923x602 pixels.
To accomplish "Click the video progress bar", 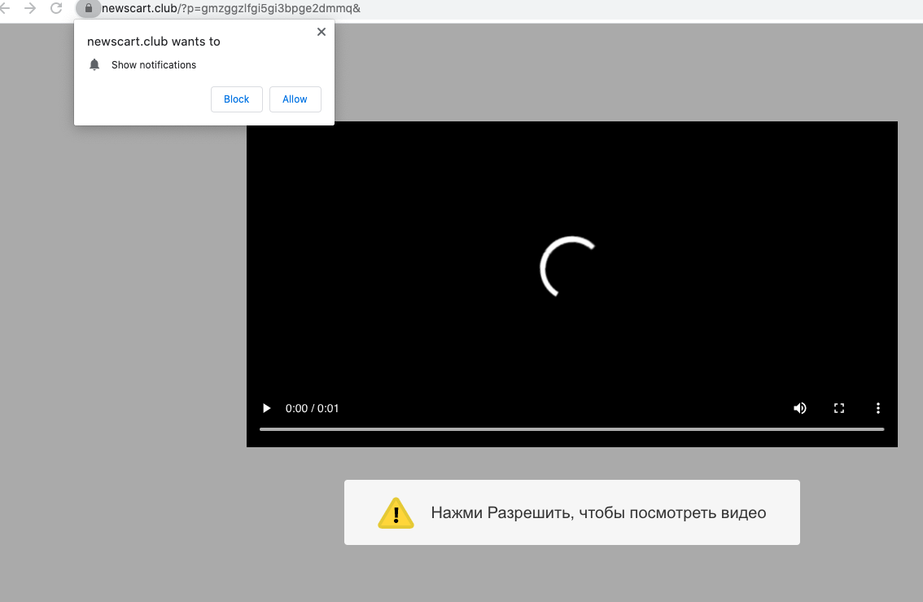I will click(x=571, y=428).
